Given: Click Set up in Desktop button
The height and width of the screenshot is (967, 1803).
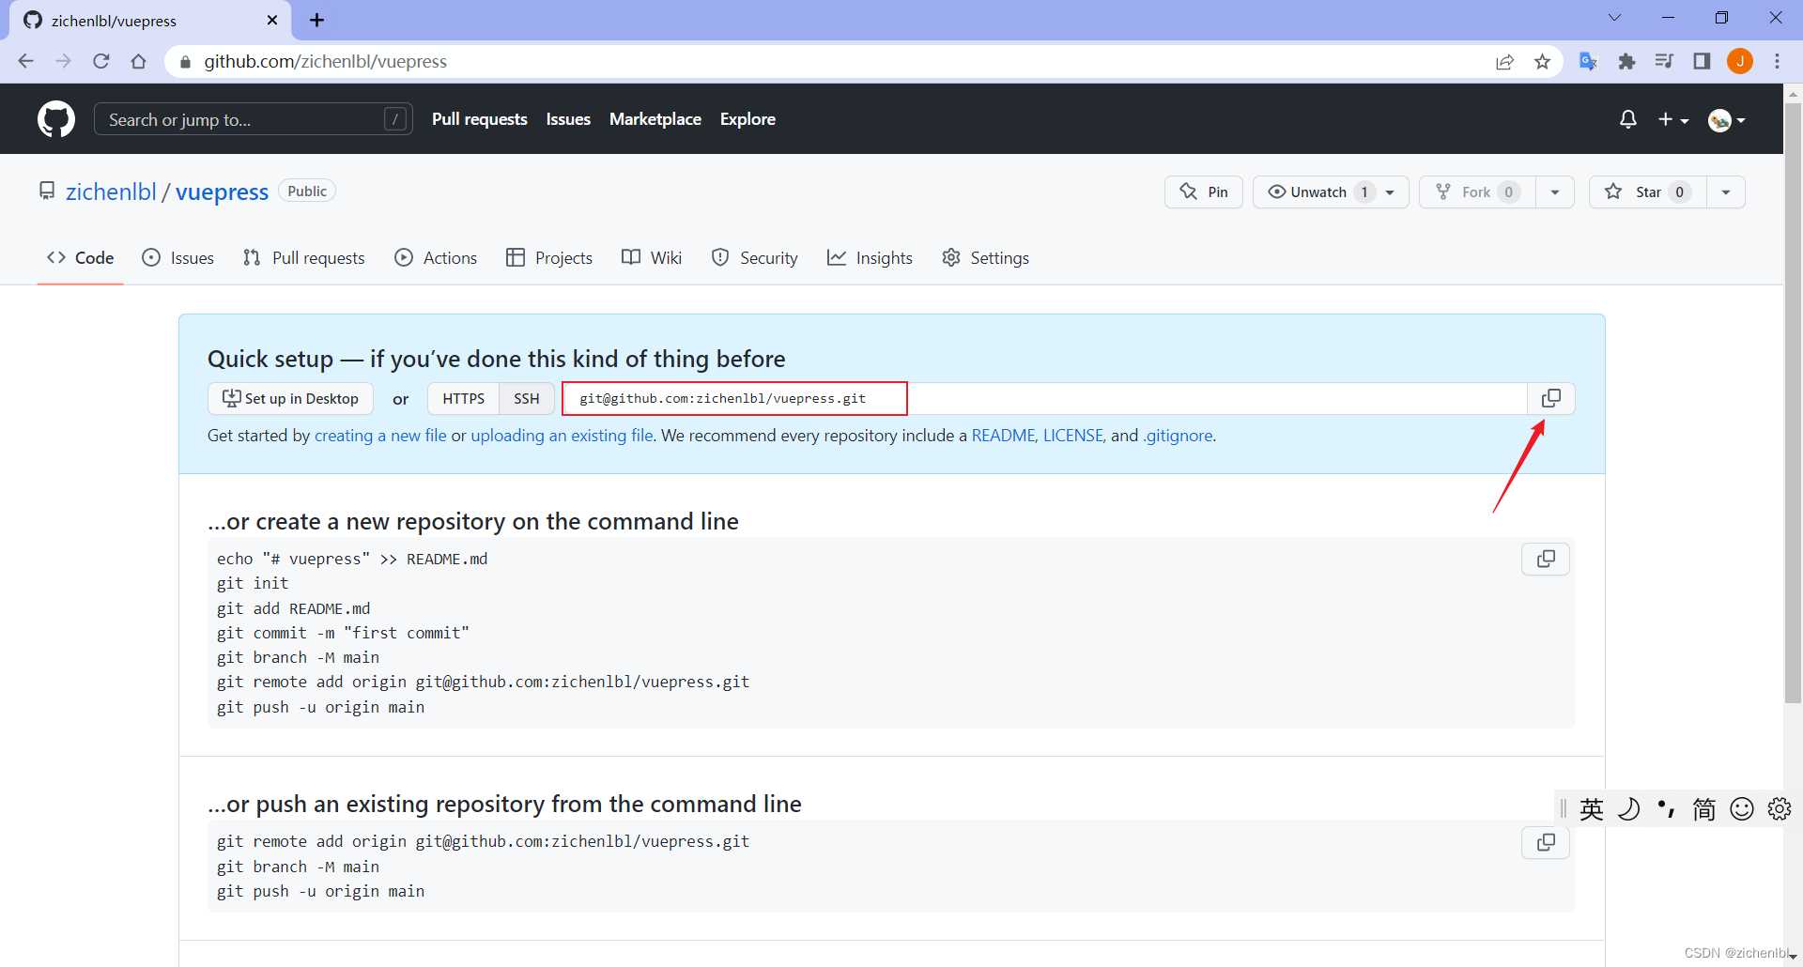Looking at the screenshot, I should pyautogui.click(x=290, y=398).
